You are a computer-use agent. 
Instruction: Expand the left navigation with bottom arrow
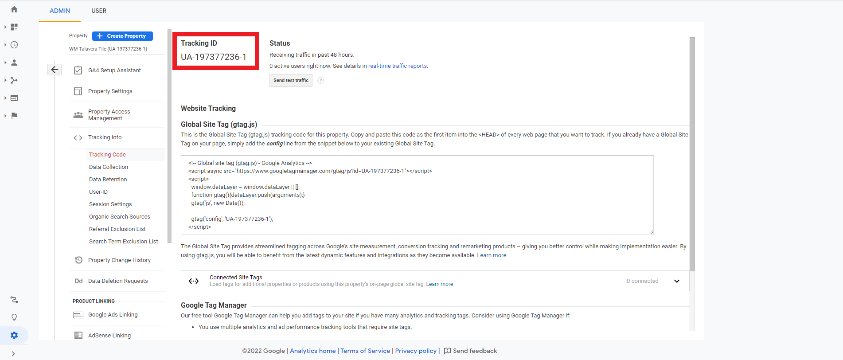(13, 354)
